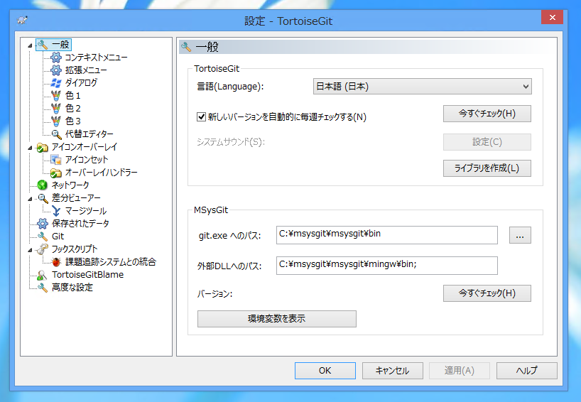Open the 言語(Language) dropdown
This screenshot has width=581, height=402.
tap(422, 87)
